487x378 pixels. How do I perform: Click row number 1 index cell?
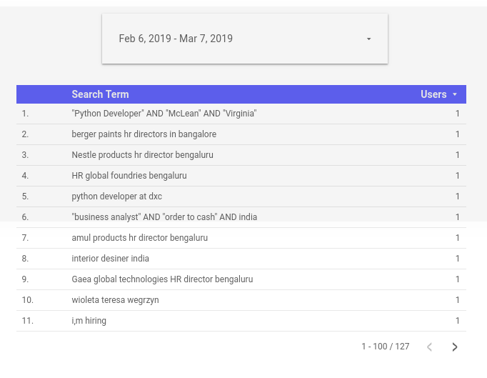point(25,114)
